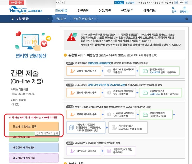Click 근로자 기초자료 등록 under 유형1

coord(84,71)
